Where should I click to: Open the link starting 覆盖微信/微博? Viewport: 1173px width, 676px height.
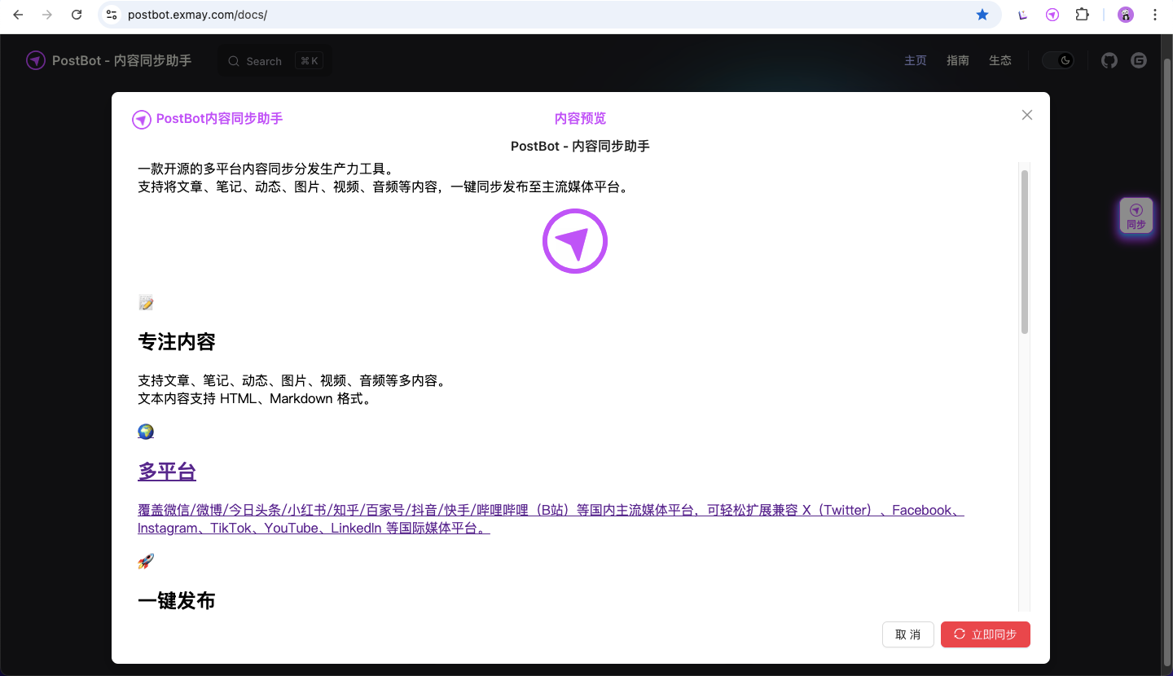(x=551, y=519)
